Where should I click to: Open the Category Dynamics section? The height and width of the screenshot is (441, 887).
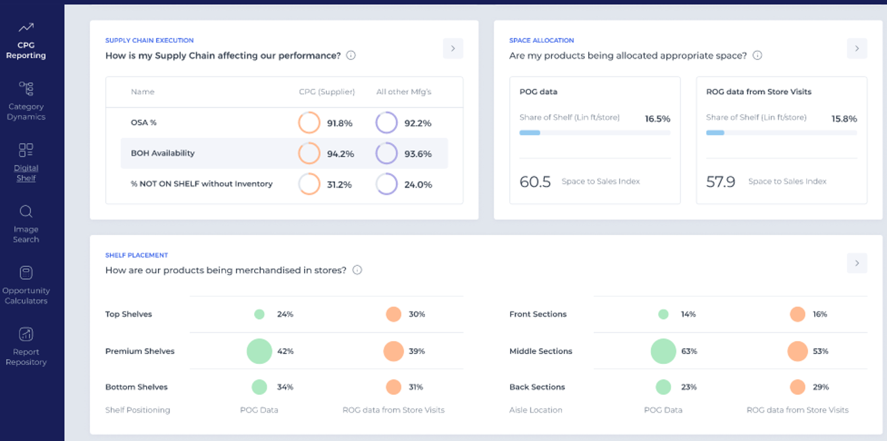(x=26, y=101)
